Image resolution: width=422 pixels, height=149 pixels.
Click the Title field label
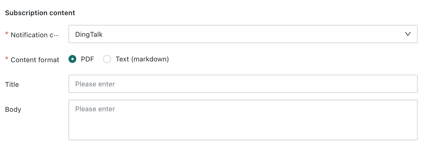(12, 85)
